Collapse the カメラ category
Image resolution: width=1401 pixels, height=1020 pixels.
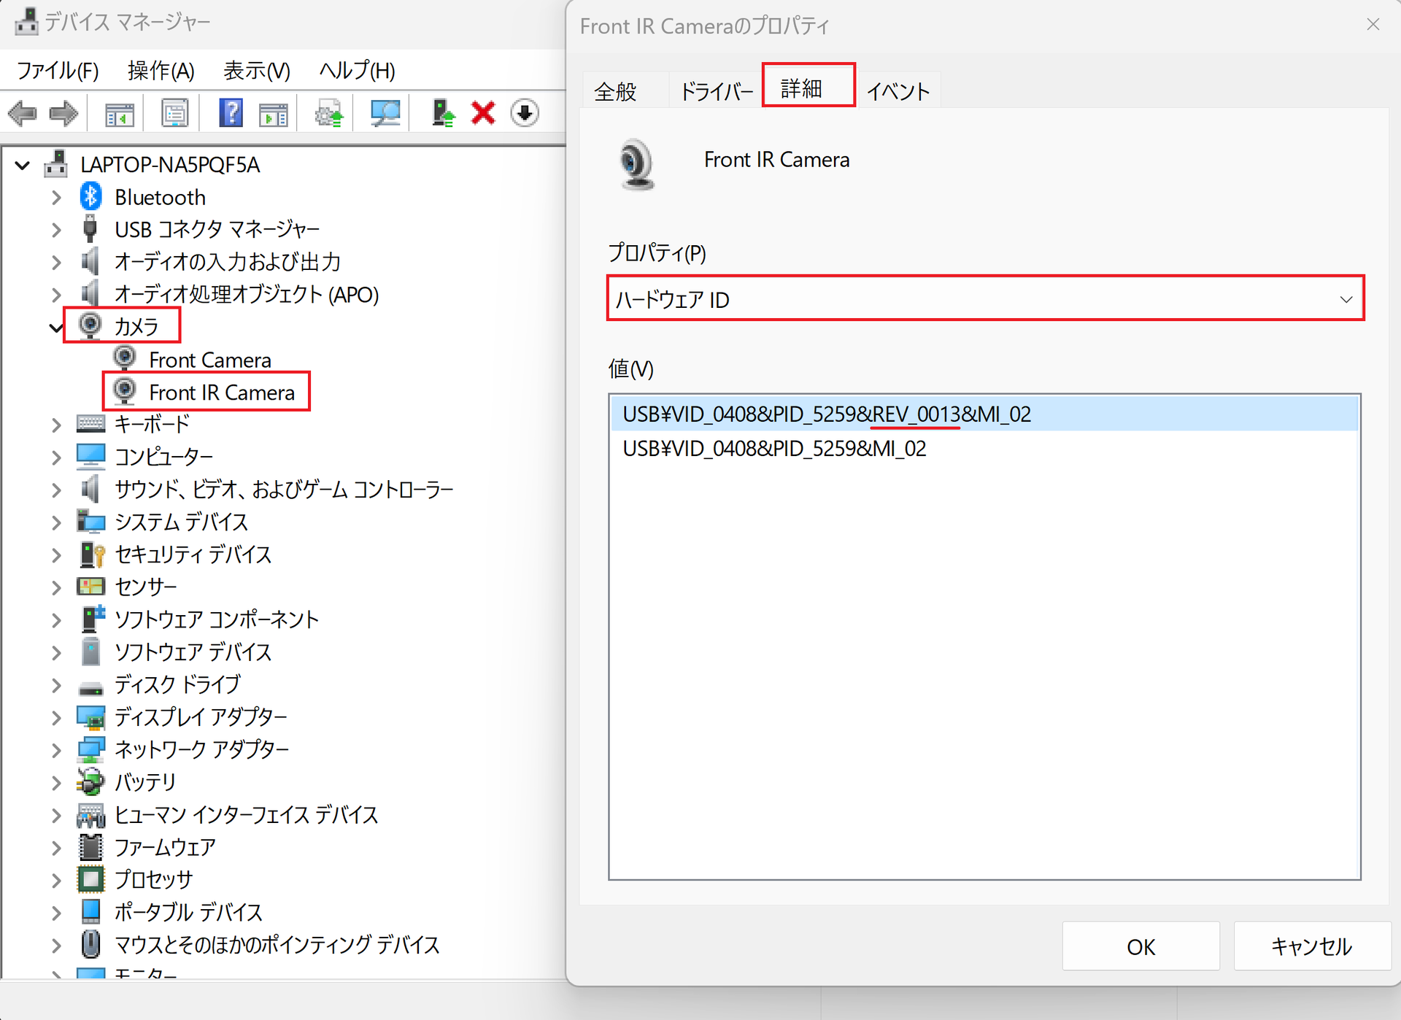pos(56,328)
